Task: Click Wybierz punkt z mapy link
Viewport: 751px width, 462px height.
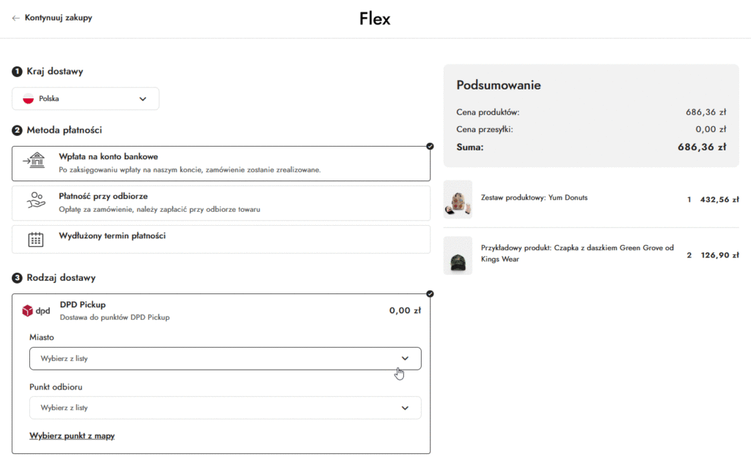Action: (x=72, y=436)
